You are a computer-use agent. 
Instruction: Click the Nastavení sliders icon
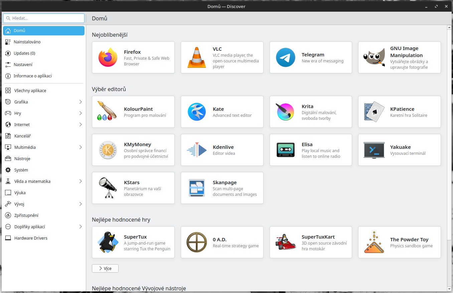click(8, 65)
